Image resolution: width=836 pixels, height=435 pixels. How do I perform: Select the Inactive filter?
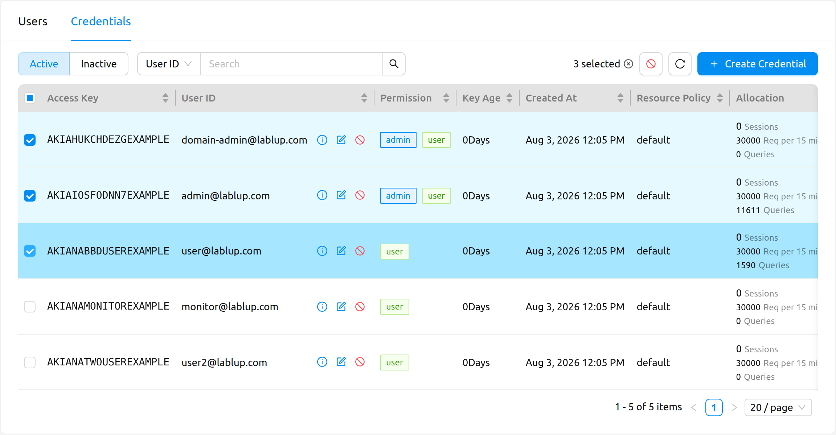tap(99, 64)
